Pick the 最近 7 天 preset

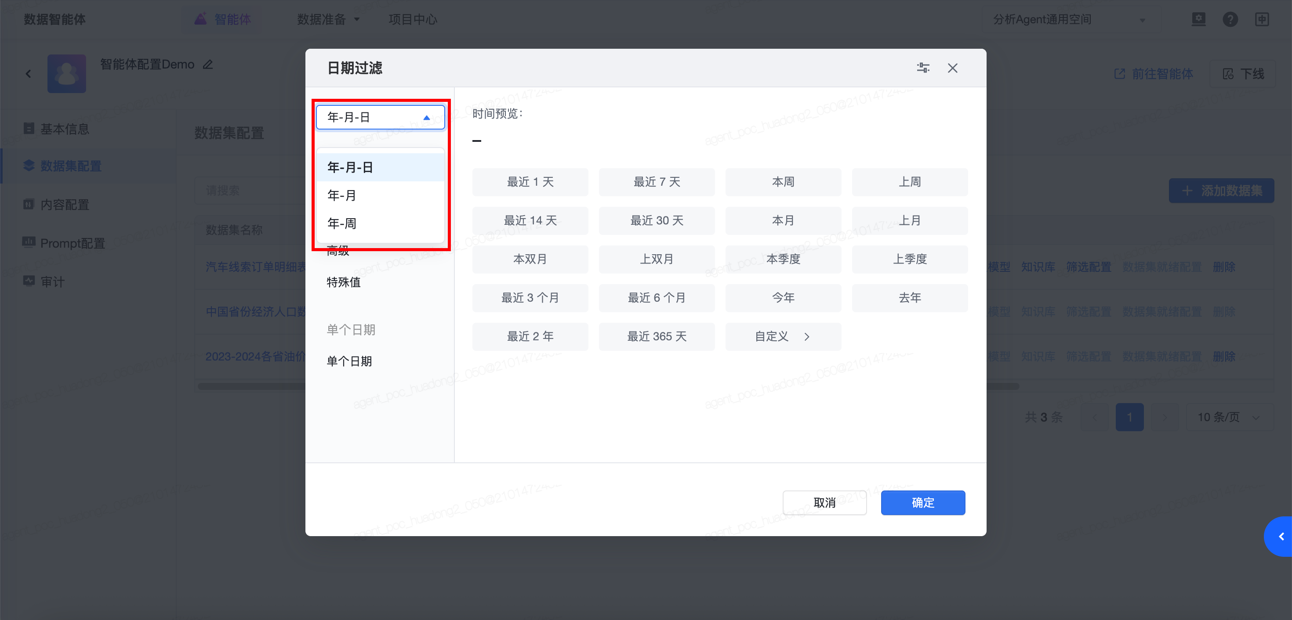point(657,182)
